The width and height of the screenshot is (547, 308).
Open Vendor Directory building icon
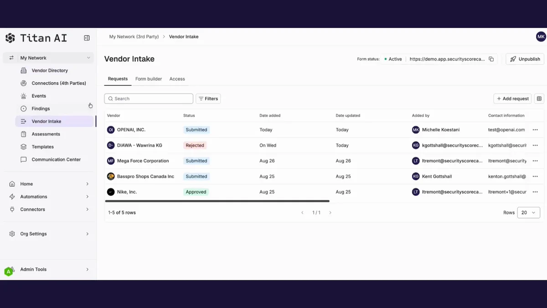(x=24, y=71)
